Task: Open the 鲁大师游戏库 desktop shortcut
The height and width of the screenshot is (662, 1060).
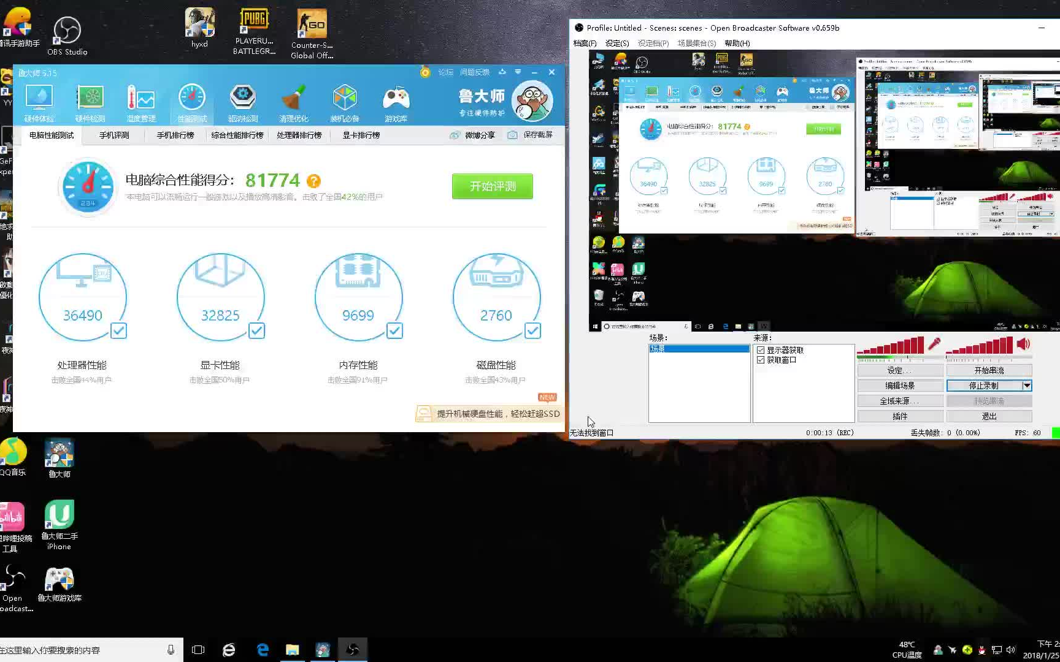Action: pyautogui.click(x=60, y=584)
